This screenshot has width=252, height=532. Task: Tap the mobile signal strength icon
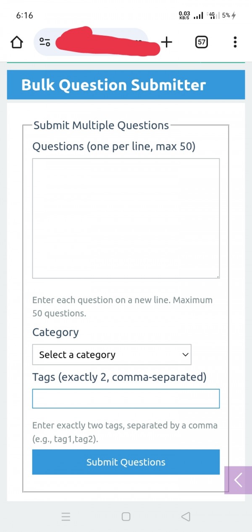(x=199, y=16)
